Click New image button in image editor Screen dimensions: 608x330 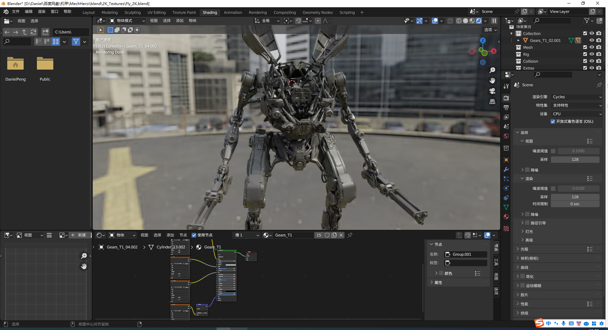point(79,235)
